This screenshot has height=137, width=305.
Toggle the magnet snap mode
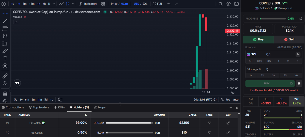(x=5, y=93)
